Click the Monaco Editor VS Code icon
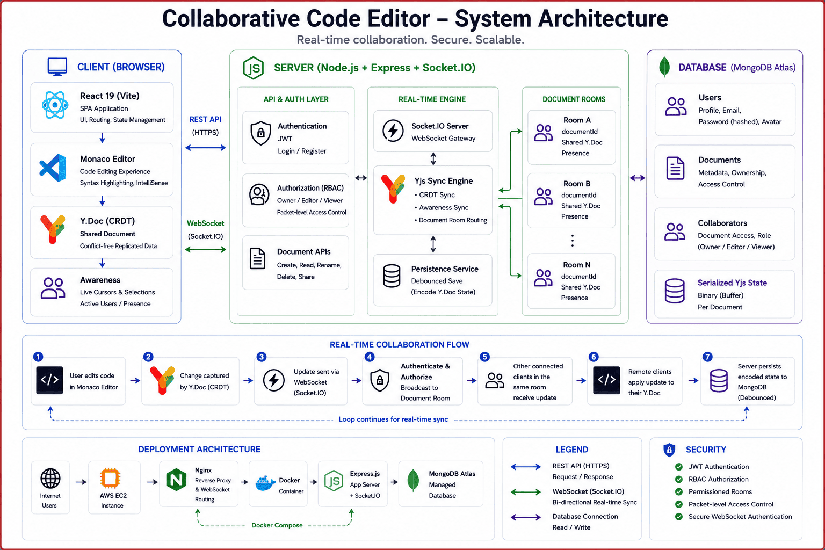The image size is (825, 550). [53, 168]
